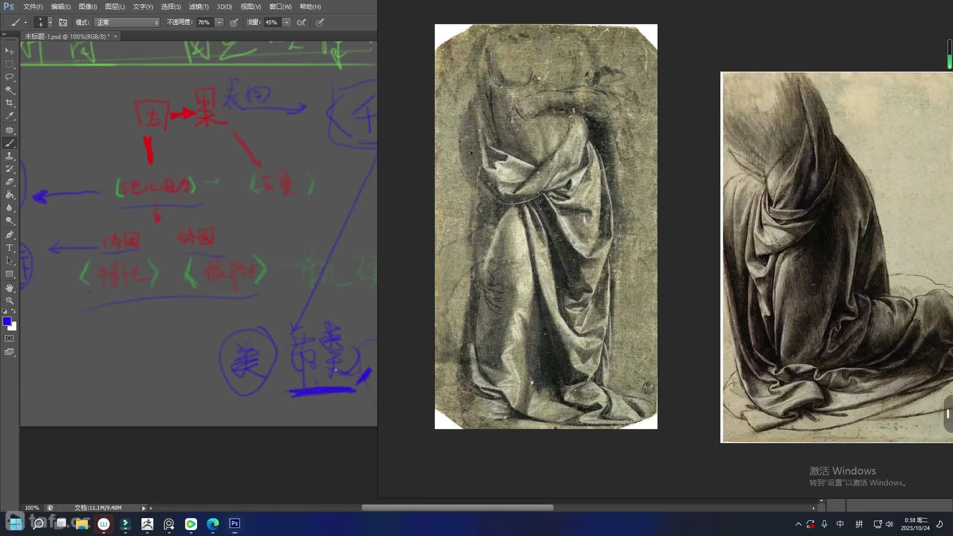Select the Path Selection tool

pos(9,261)
